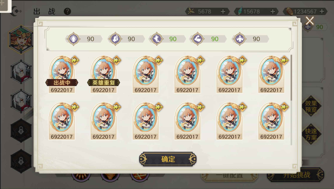
Task: Close the hero selection dialog
Action: pos(310,21)
